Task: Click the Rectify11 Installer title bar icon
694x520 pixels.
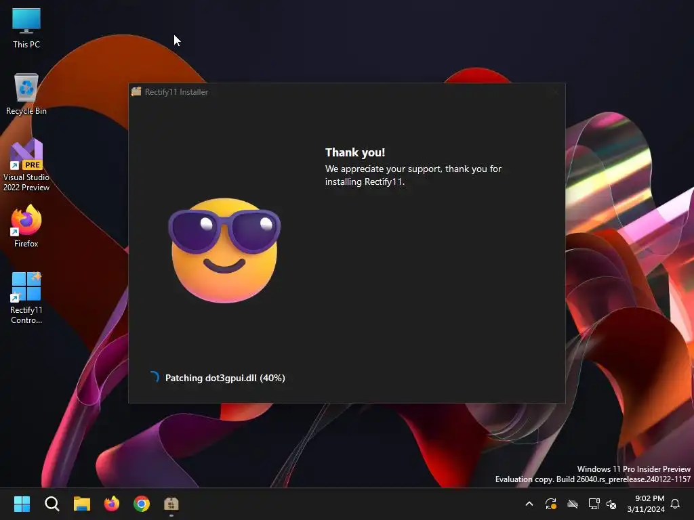Action: [136, 91]
